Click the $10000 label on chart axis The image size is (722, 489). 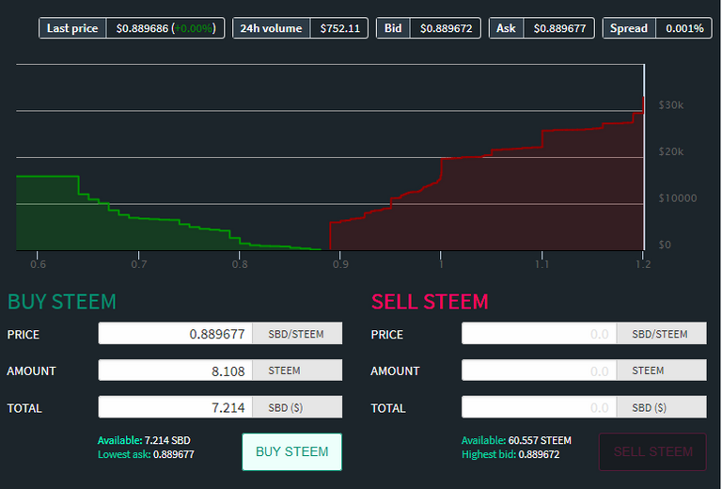677,198
